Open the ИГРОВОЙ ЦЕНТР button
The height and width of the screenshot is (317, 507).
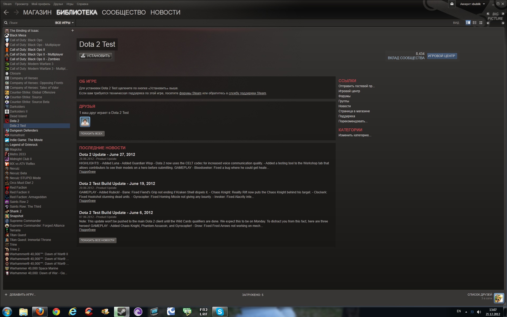(442, 56)
